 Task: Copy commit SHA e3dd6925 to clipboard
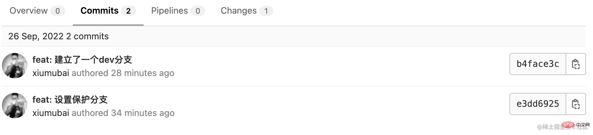coord(576,104)
